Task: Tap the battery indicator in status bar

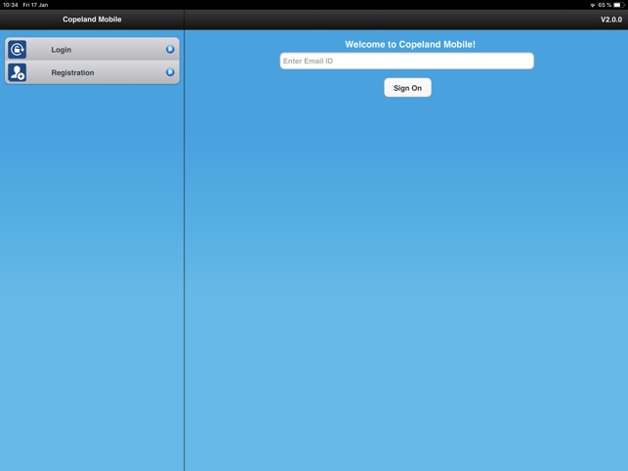Action: (x=618, y=5)
